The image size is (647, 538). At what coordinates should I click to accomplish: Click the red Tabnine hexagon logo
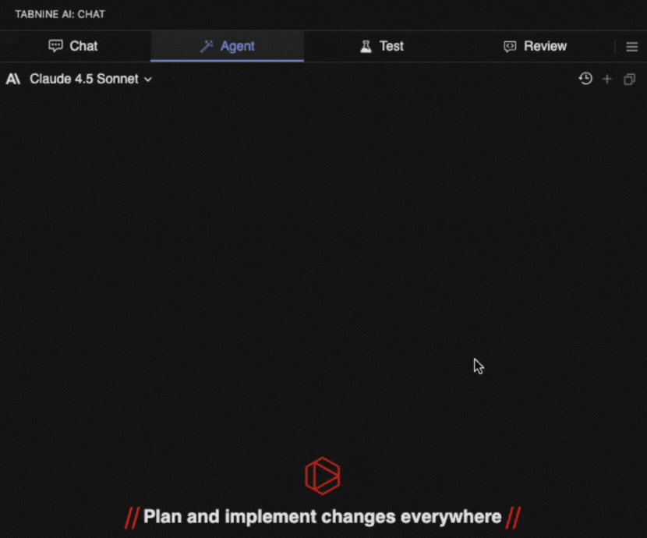click(323, 476)
